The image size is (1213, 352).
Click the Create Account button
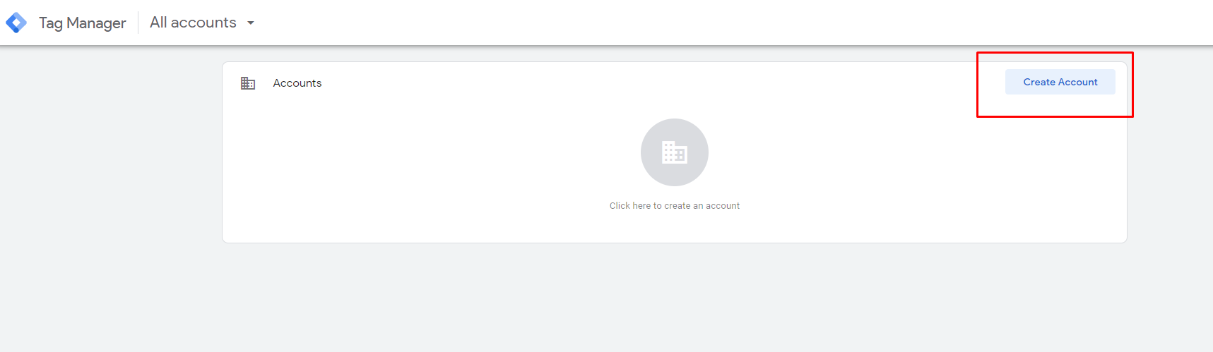coord(1060,82)
